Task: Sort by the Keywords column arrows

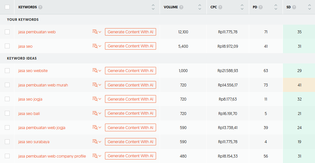Action: [x=153, y=7]
